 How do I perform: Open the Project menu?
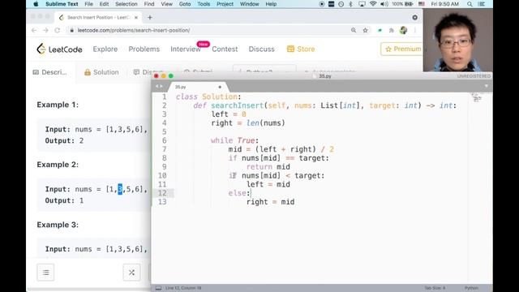pos(225,4)
